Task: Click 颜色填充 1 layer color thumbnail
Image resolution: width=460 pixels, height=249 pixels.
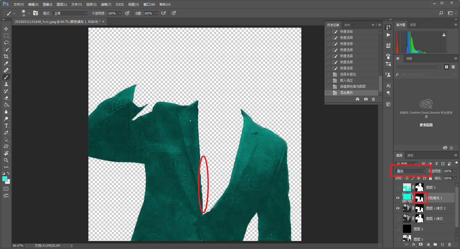Action: coord(407,197)
